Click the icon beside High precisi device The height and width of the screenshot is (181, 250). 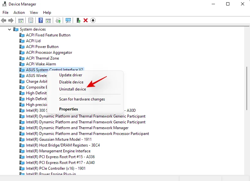[x=22, y=105]
